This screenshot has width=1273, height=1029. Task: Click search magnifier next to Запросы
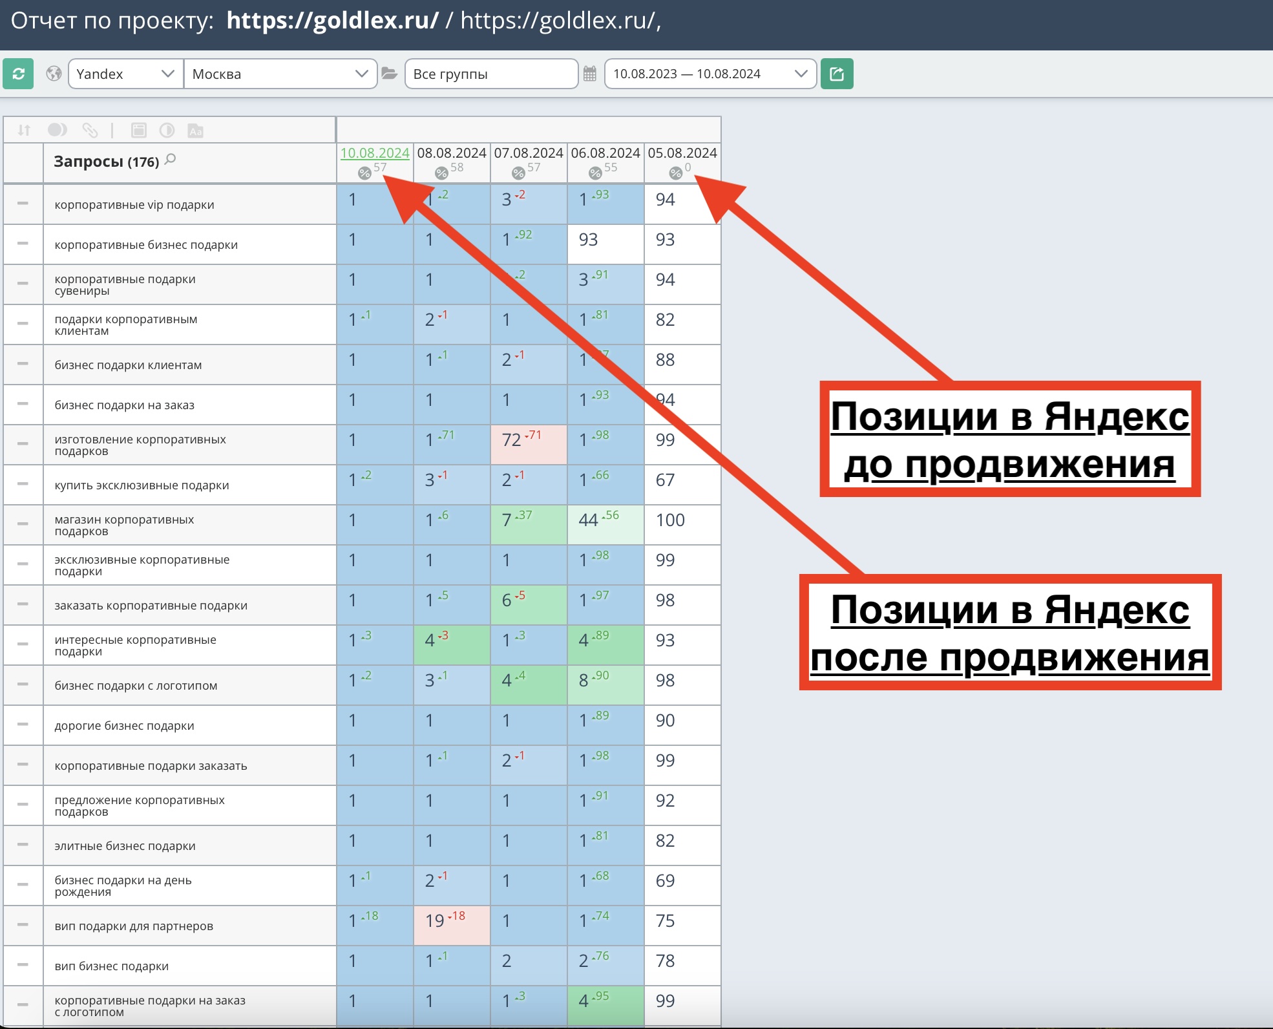tap(171, 159)
